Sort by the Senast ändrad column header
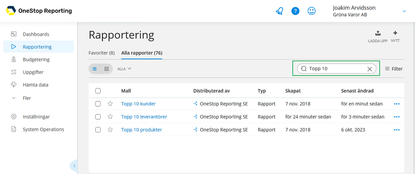 [357, 91]
